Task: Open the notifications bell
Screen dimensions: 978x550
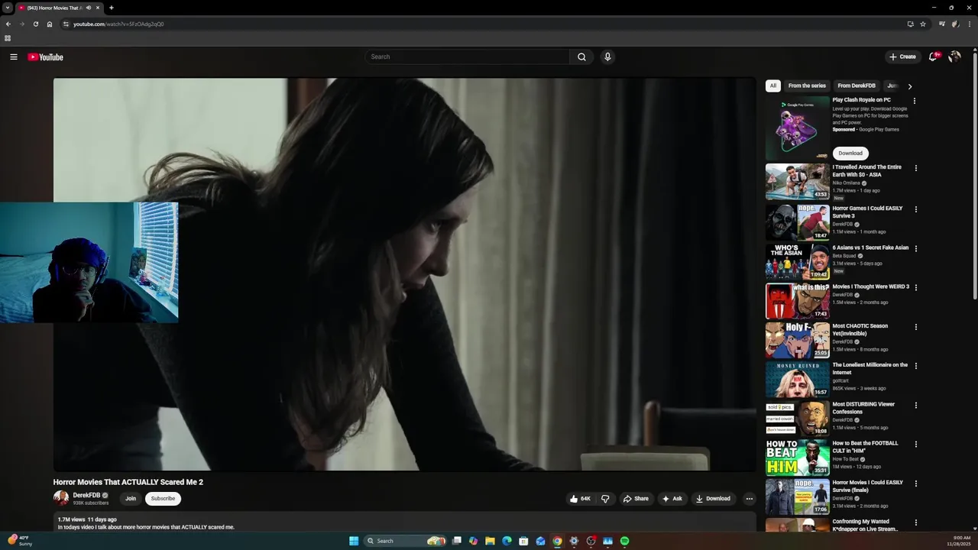Action: pos(933,57)
